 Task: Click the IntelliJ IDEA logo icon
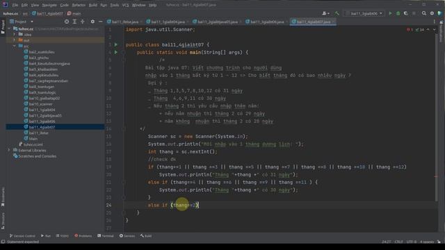point(5,5)
